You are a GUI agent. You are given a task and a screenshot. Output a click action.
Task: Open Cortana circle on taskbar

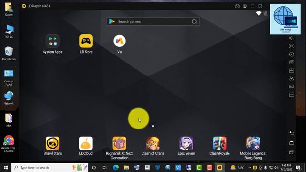[94, 168]
